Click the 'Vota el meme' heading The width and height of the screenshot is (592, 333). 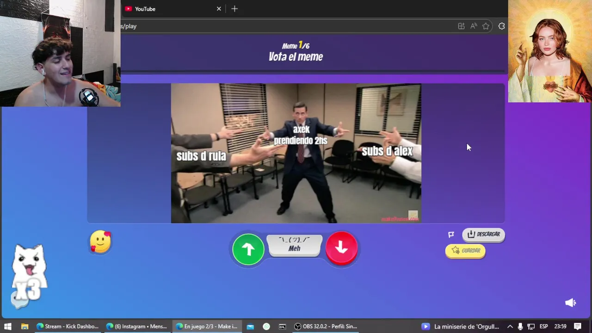[x=296, y=57]
